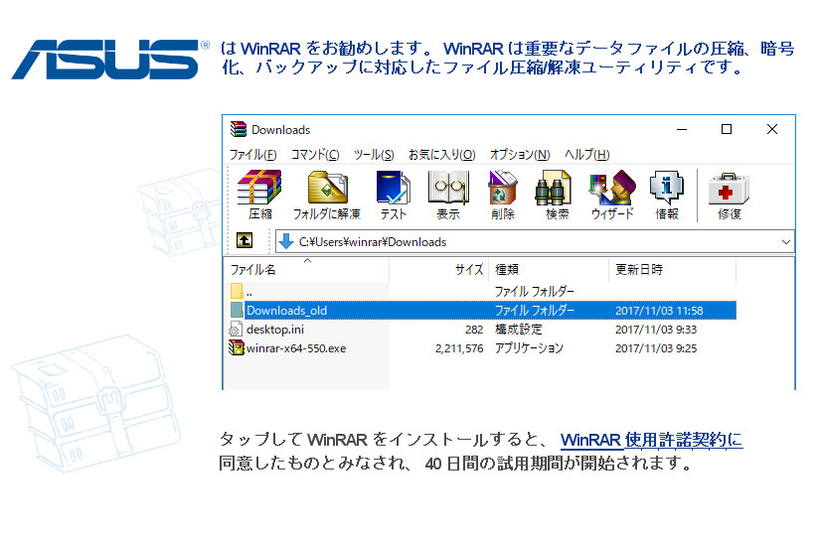Sort list by ファイル名 column header
820x538 pixels.
tap(254, 270)
